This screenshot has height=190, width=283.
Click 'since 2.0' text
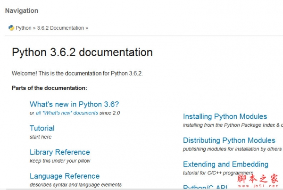coord(110,113)
